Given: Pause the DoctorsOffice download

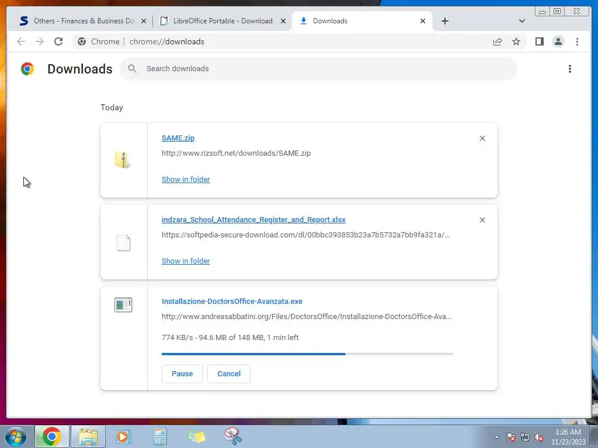Looking at the screenshot, I should (182, 374).
